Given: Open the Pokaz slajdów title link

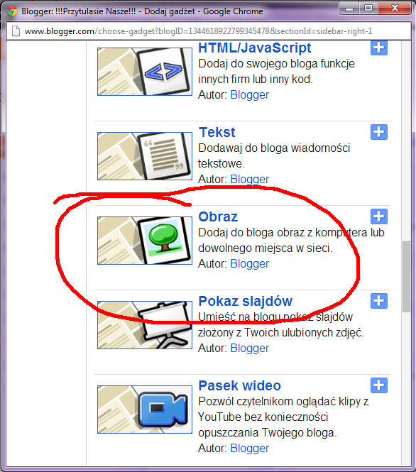Looking at the screenshot, I should tap(246, 302).
